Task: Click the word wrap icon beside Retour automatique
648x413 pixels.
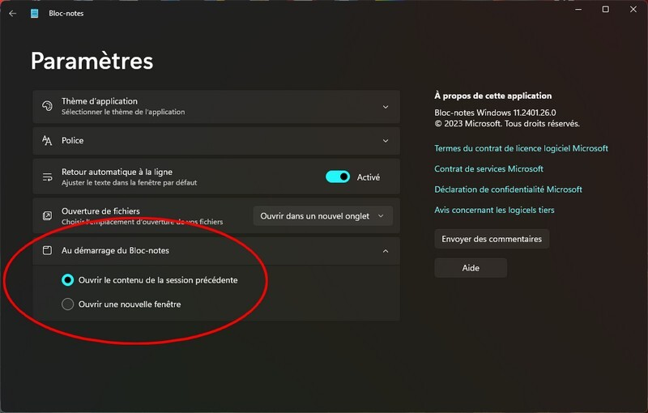Action: click(x=47, y=177)
